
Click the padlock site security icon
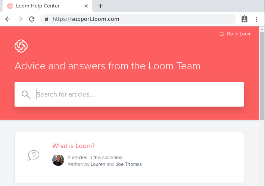(47, 19)
